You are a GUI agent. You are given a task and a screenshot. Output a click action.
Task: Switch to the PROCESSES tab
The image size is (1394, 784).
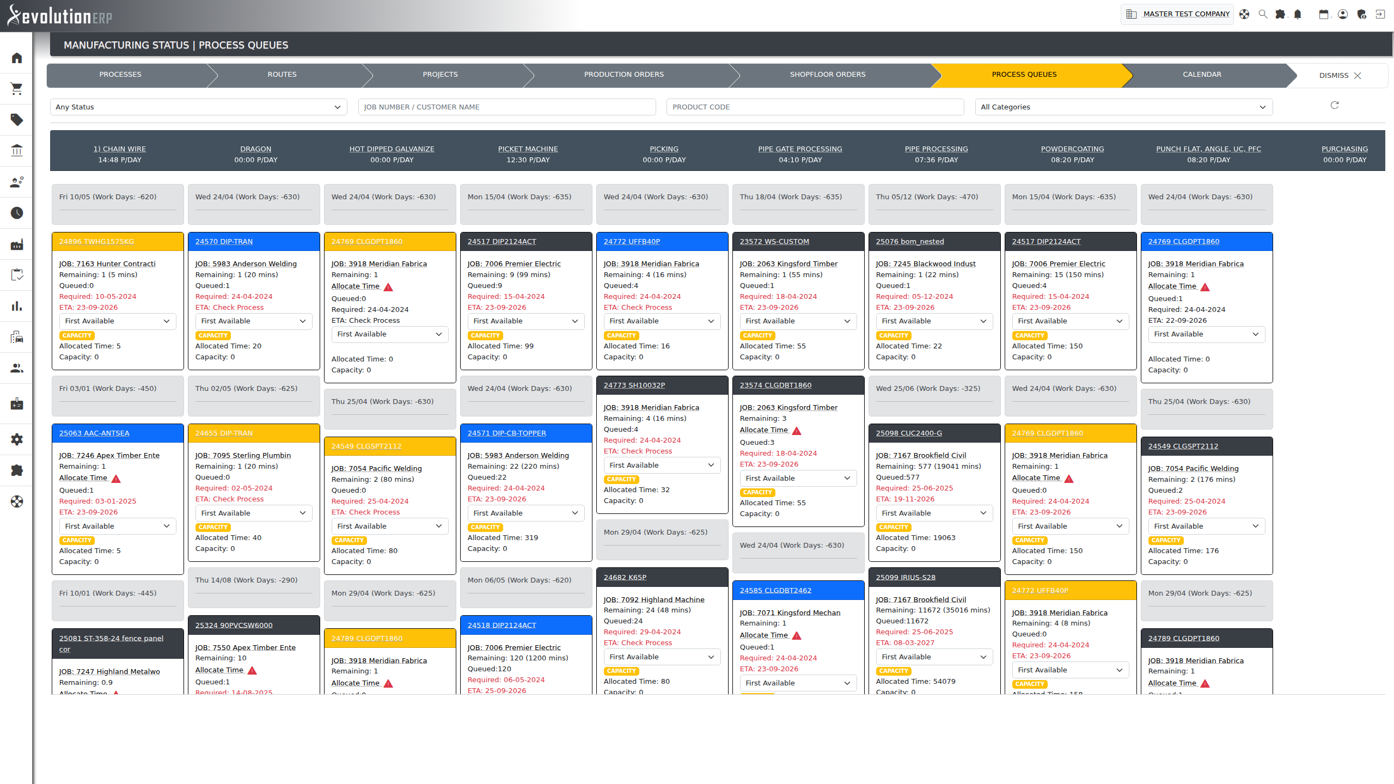pos(120,75)
